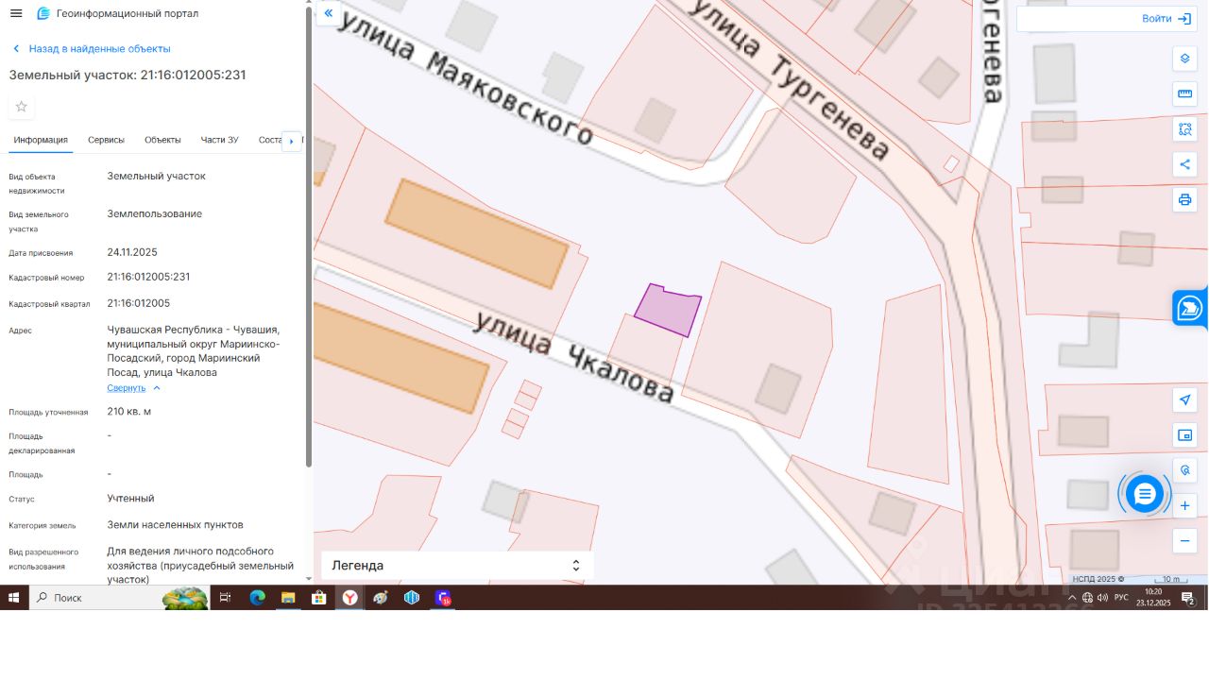Click the НСПД 2025 copyright text
The image size is (1209, 680).
(x=1098, y=579)
